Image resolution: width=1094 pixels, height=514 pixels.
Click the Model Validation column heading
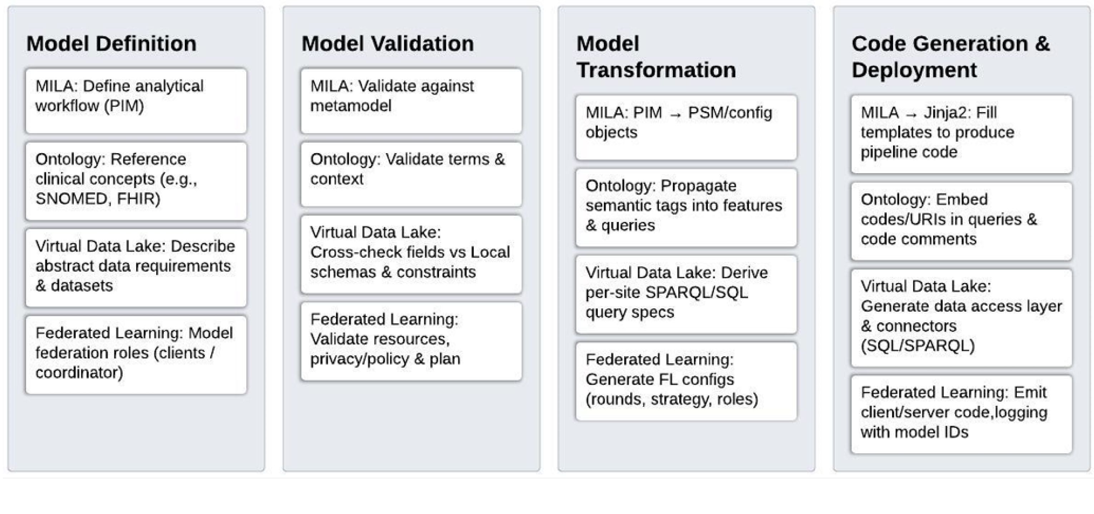387,44
